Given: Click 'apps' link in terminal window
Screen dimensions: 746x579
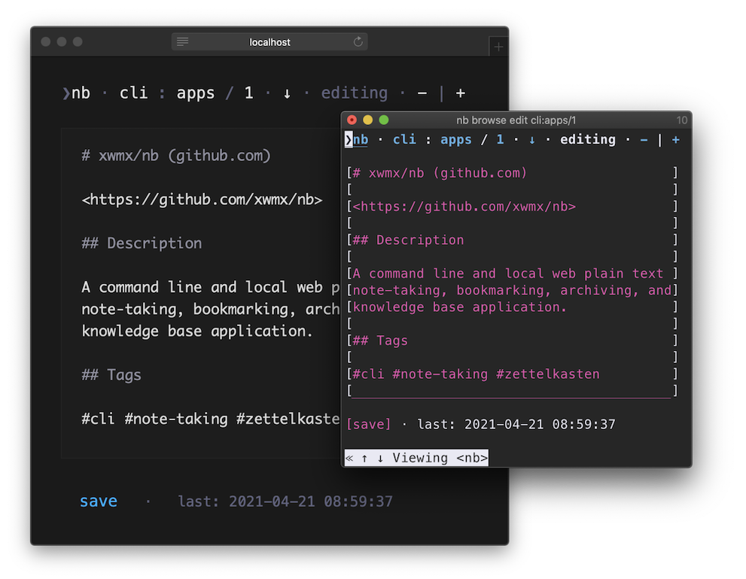Looking at the screenshot, I should [x=455, y=139].
